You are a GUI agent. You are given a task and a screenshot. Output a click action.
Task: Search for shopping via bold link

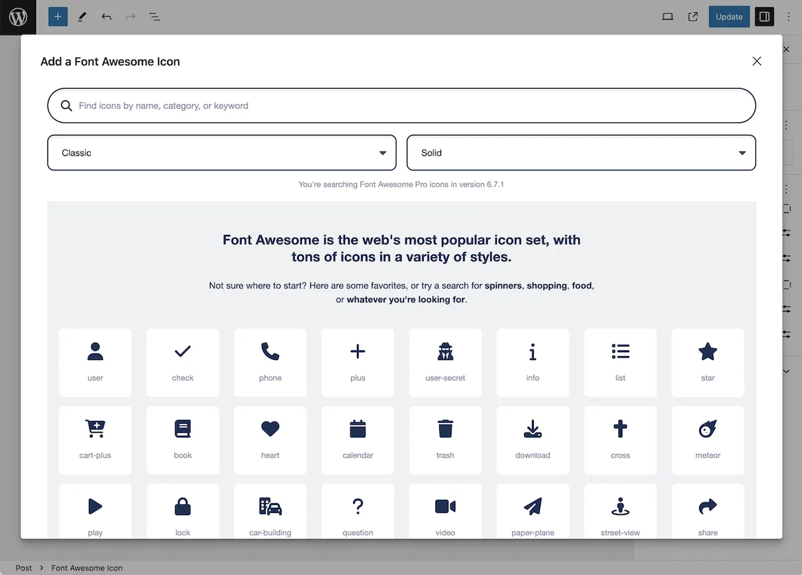coord(547,285)
